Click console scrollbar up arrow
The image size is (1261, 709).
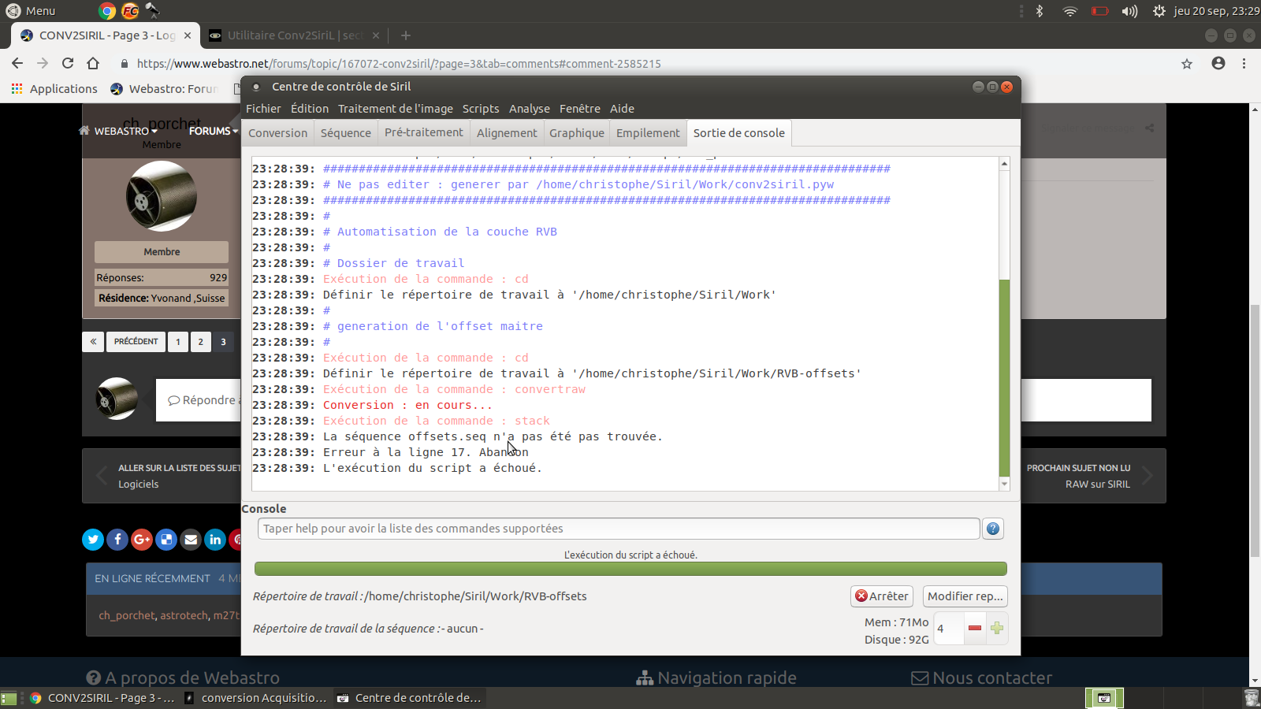point(1004,163)
